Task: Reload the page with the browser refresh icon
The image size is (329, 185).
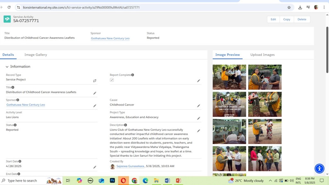Action: coord(9,7)
